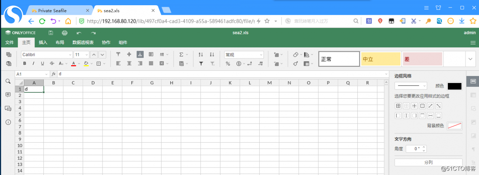
Task: Open the chat panel in left sidebar
Action: point(8,108)
